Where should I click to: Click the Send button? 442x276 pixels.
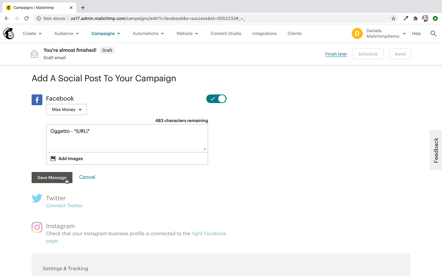pyautogui.click(x=400, y=54)
